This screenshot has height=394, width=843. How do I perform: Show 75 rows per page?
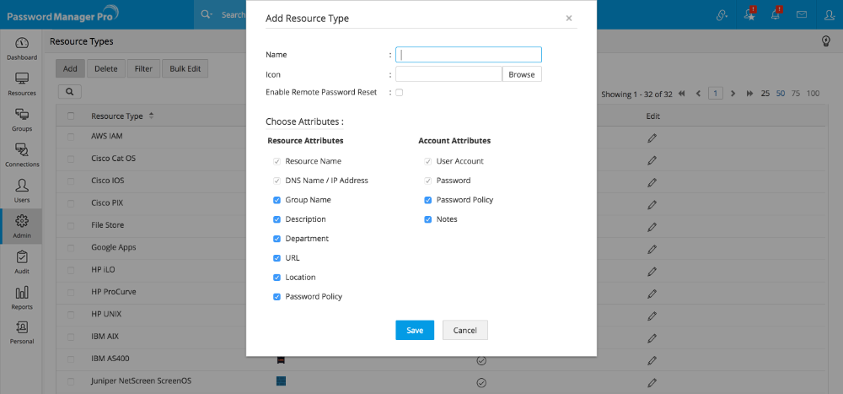pyautogui.click(x=796, y=94)
